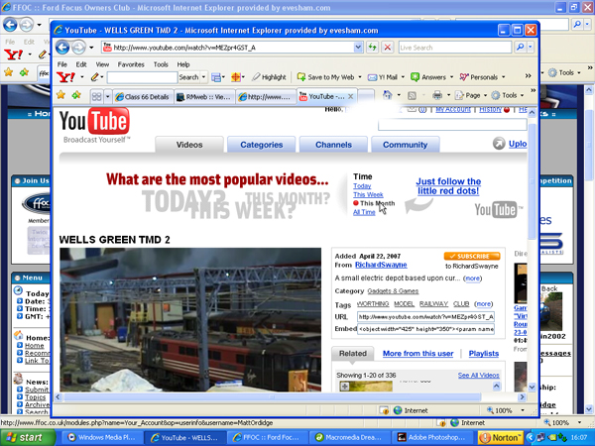
Task: Click the Print icon in the command bar
Action: click(437, 95)
